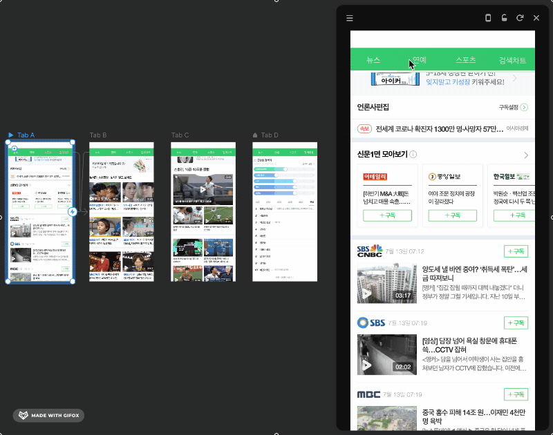The image size is (553, 435).
Task: Select the 스포츠 tab in preview
Action: [x=465, y=60]
